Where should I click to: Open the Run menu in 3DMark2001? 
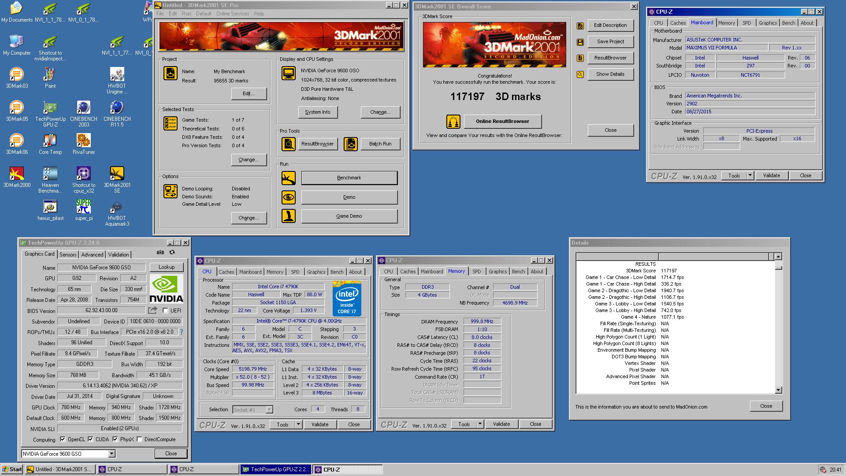(x=186, y=14)
